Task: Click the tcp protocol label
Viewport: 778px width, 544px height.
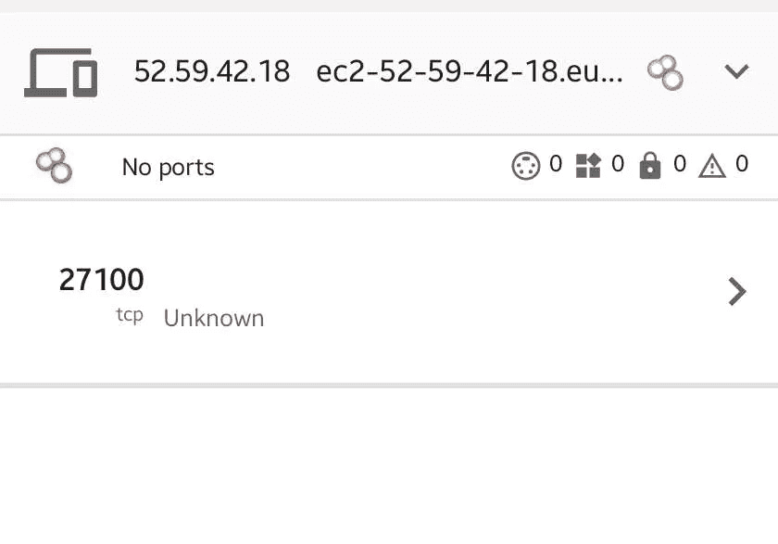Action: 130,316
